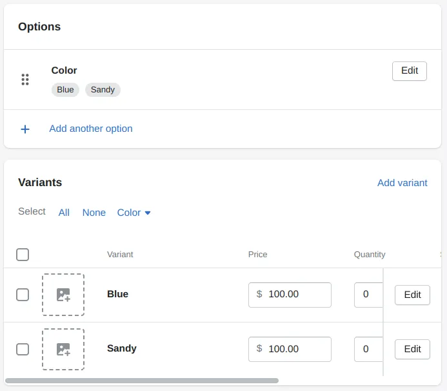Check the Blue variant checkbox

23,295
